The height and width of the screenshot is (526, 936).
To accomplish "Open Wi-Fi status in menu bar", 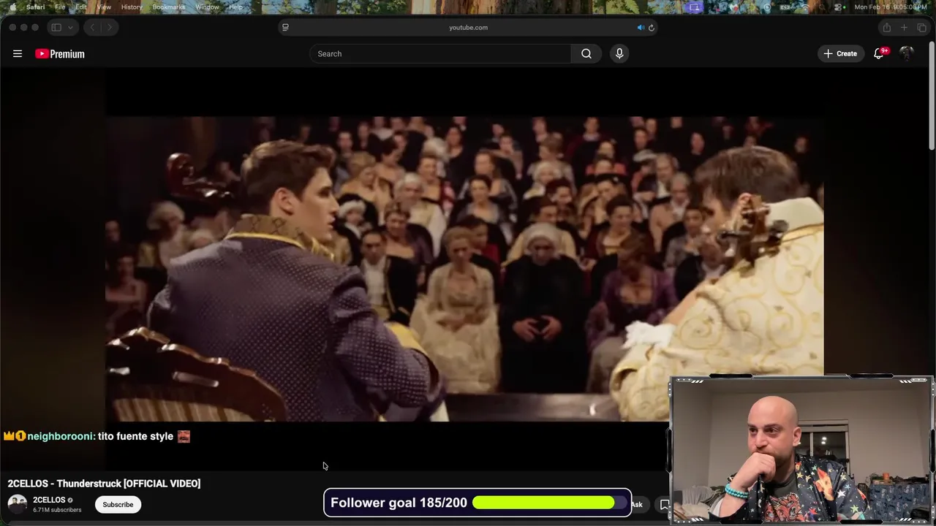I will click(804, 7).
